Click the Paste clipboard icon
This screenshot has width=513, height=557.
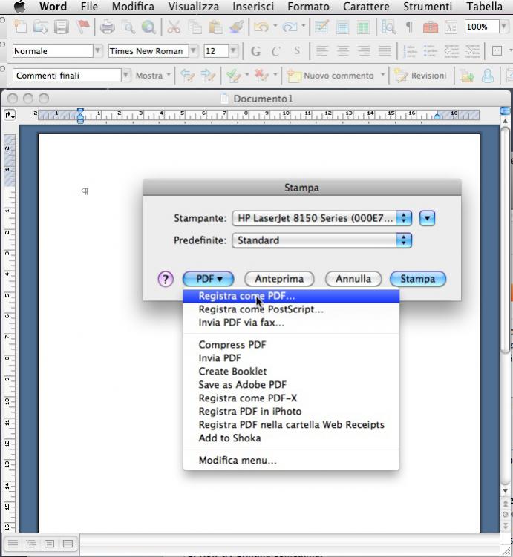[215, 27]
